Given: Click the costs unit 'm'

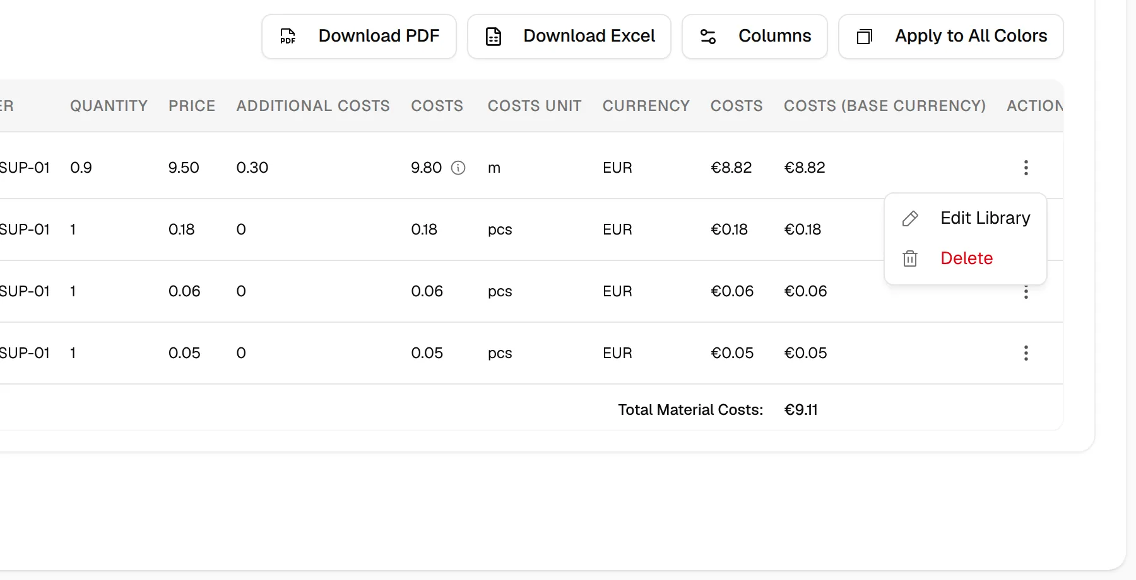Looking at the screenshot, I should [494, 168].
